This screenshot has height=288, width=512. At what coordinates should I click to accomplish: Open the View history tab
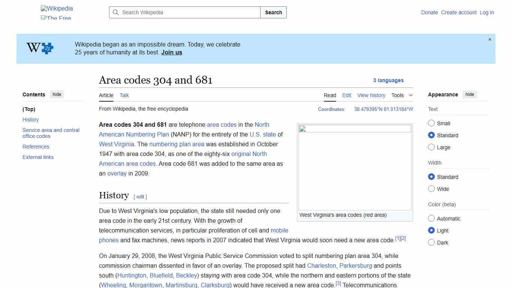371,95
